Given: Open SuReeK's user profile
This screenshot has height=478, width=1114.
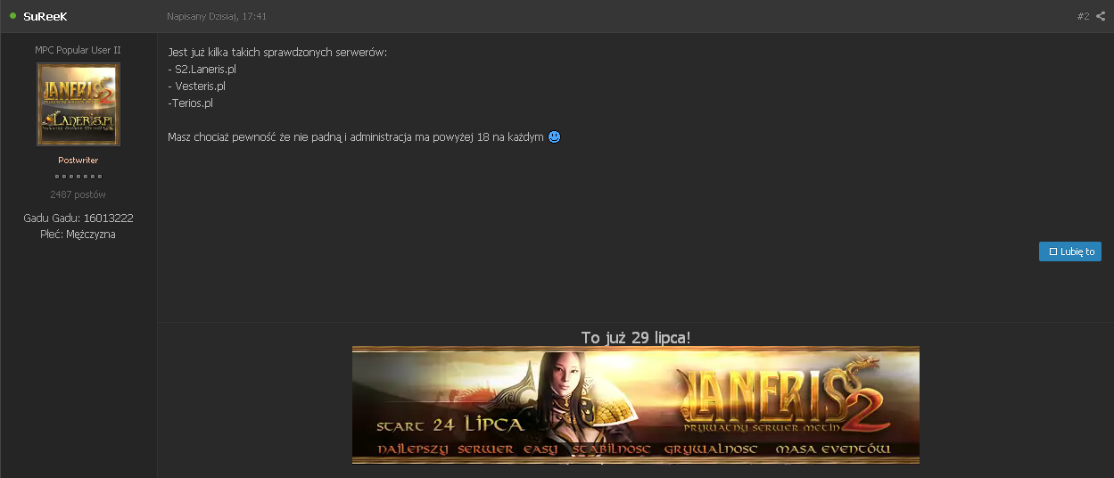Looking at the screenshot, I should point(45,16).
